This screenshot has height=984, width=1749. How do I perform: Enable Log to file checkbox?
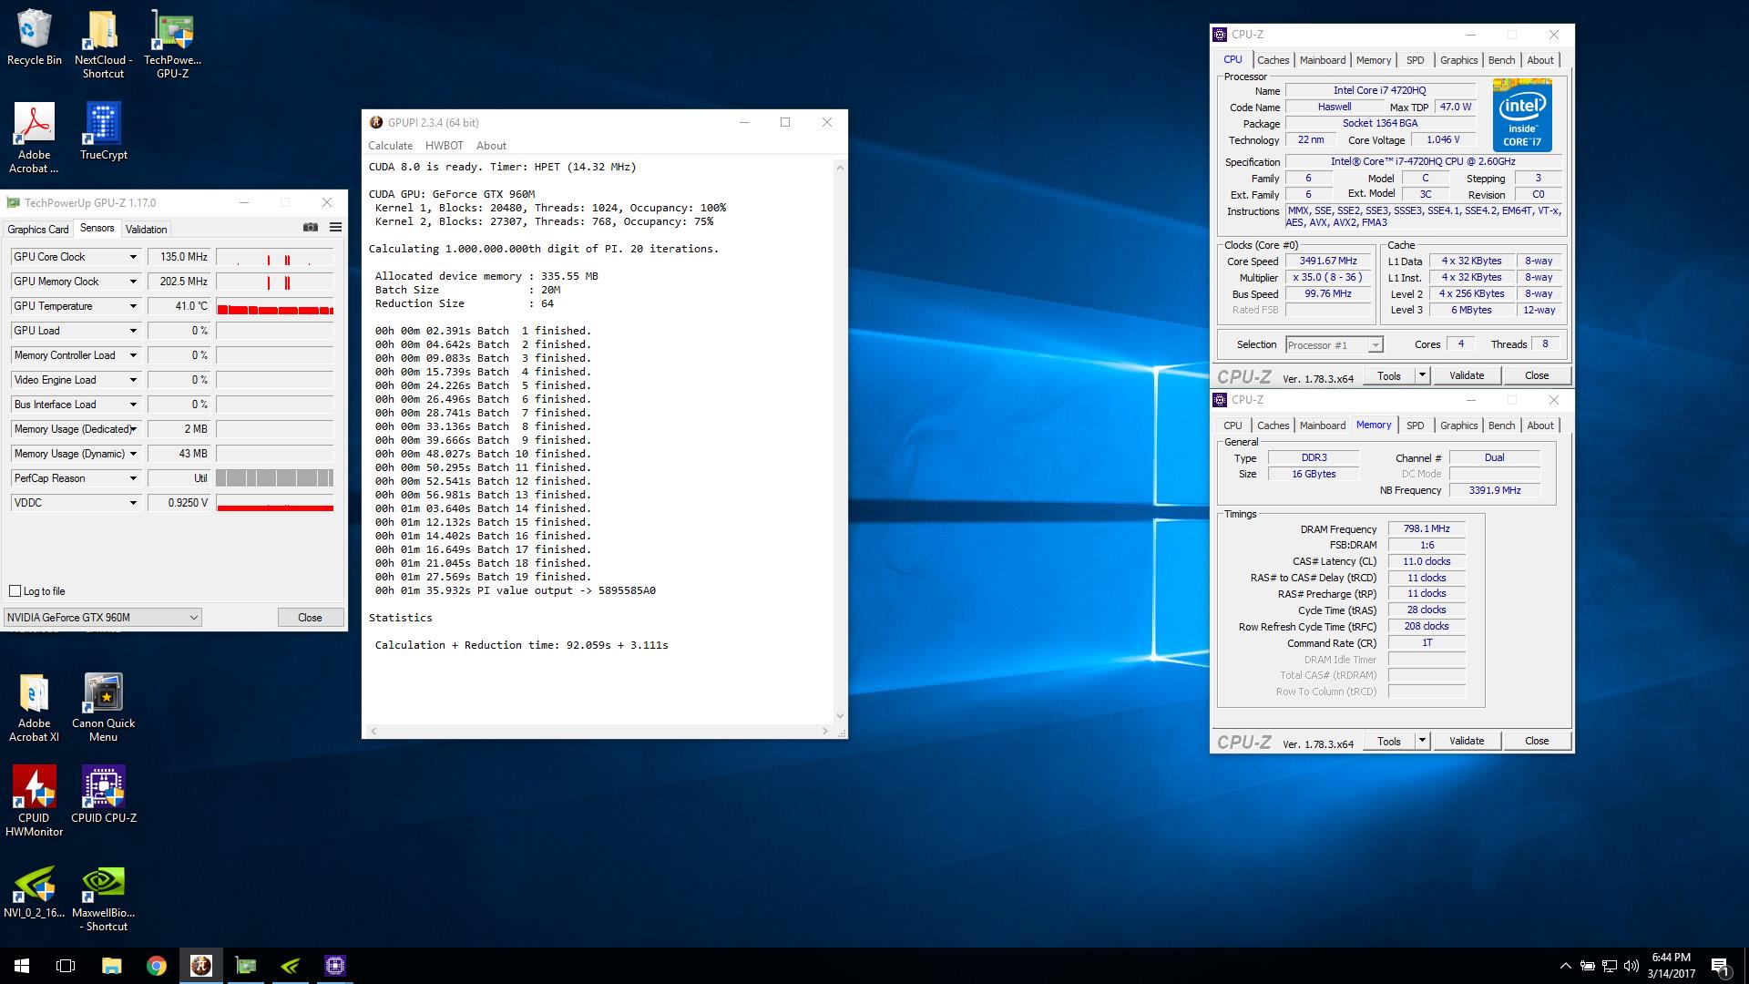pos(15,590)
